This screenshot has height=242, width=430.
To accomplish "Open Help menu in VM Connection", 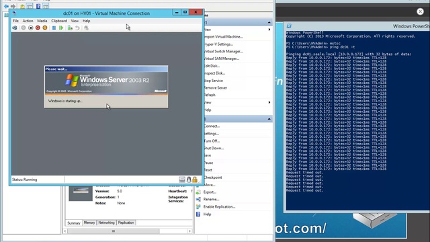I will (87, 21).
